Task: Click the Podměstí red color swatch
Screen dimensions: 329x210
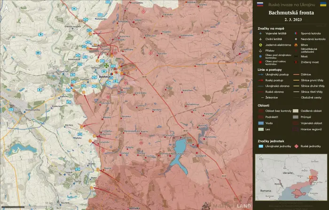Action: pyautogui.click(x=261, y=117)
